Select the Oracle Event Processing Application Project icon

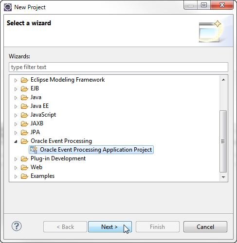pyautogui.click(x=34, y=150)
